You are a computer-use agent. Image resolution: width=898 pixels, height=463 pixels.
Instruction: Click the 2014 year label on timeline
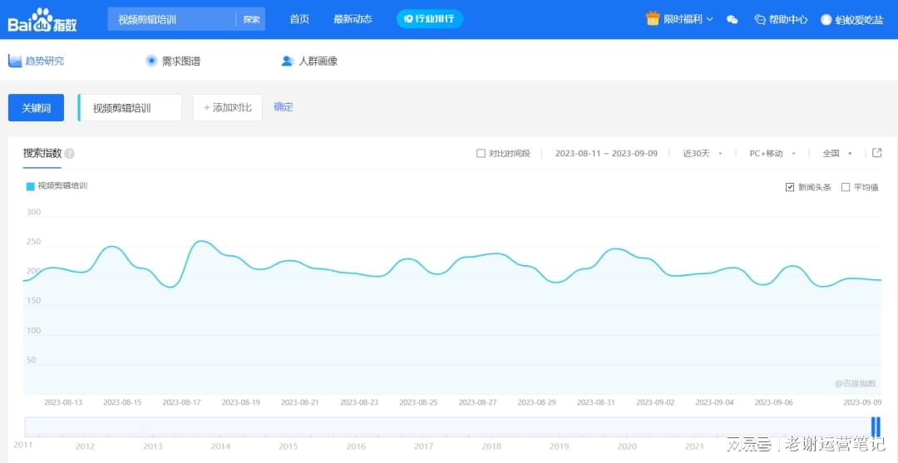[x=220, y=446]
